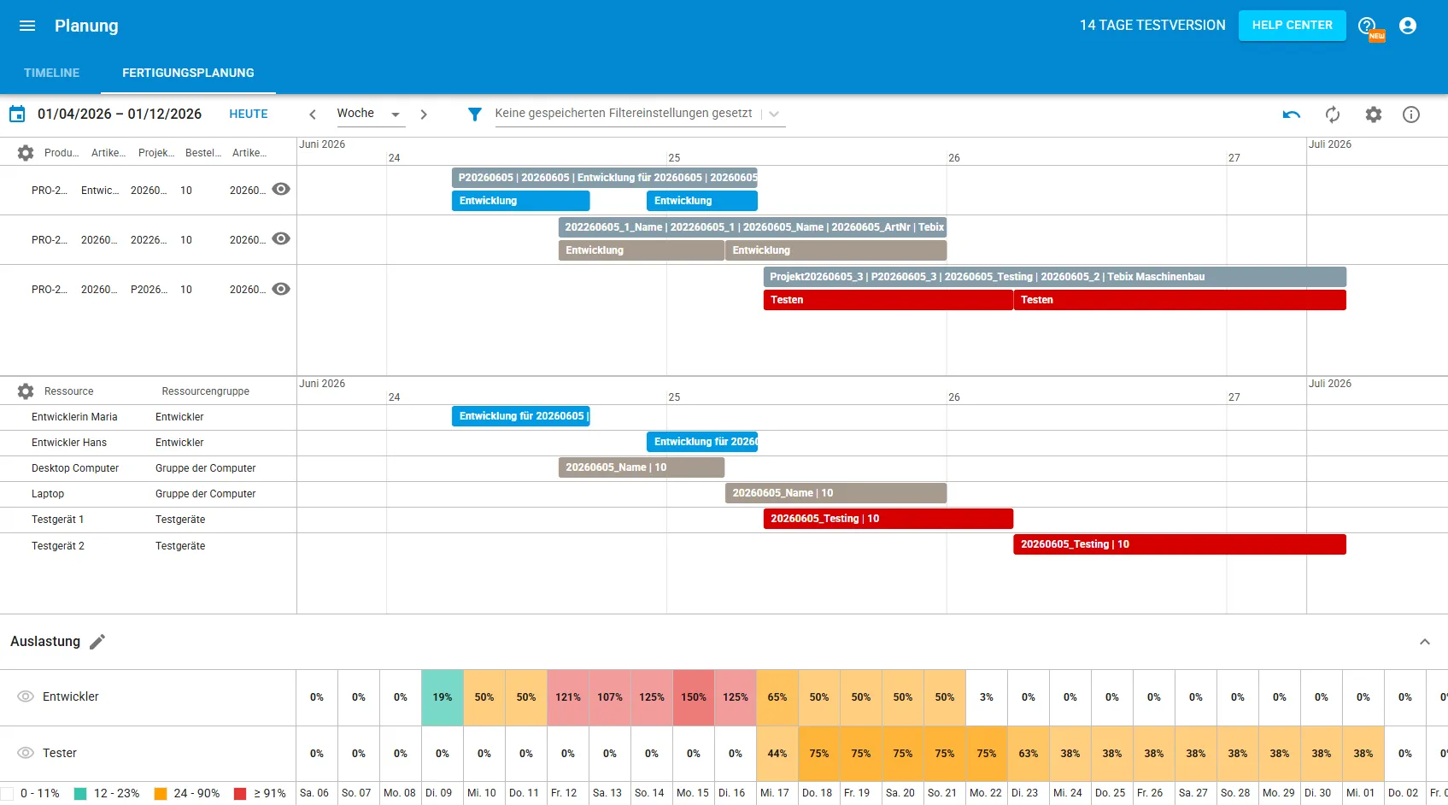
Task: Click the Ressourcengruppe column header
Action: (206, 391)
